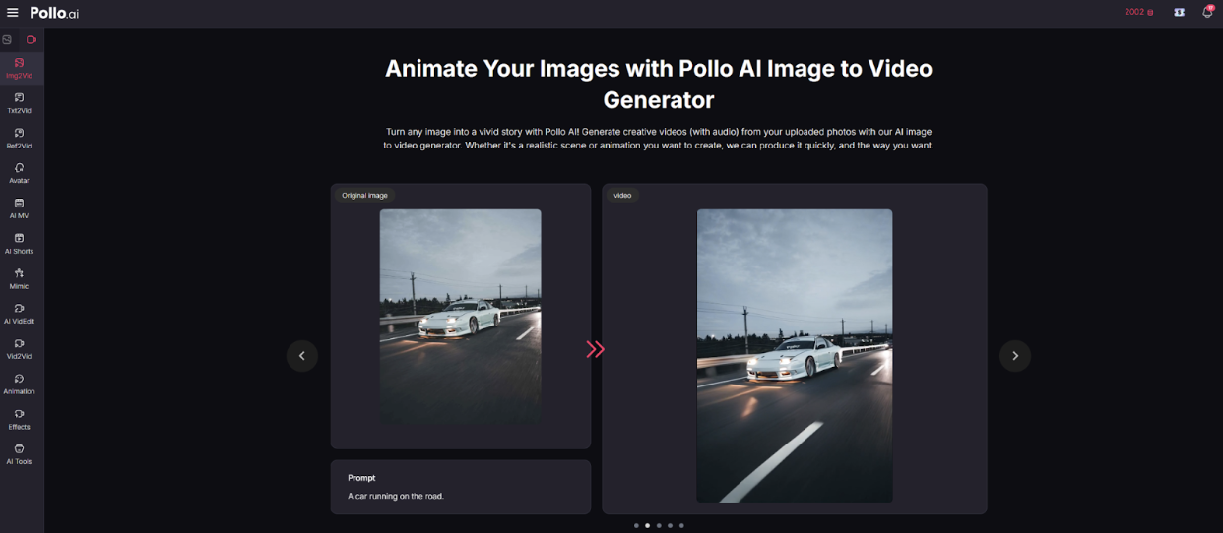Viewport: 1223px width, 533px height.
Task: Open the Vid2Vid tool
Action: pyautogui.click(x=19, y=349)
